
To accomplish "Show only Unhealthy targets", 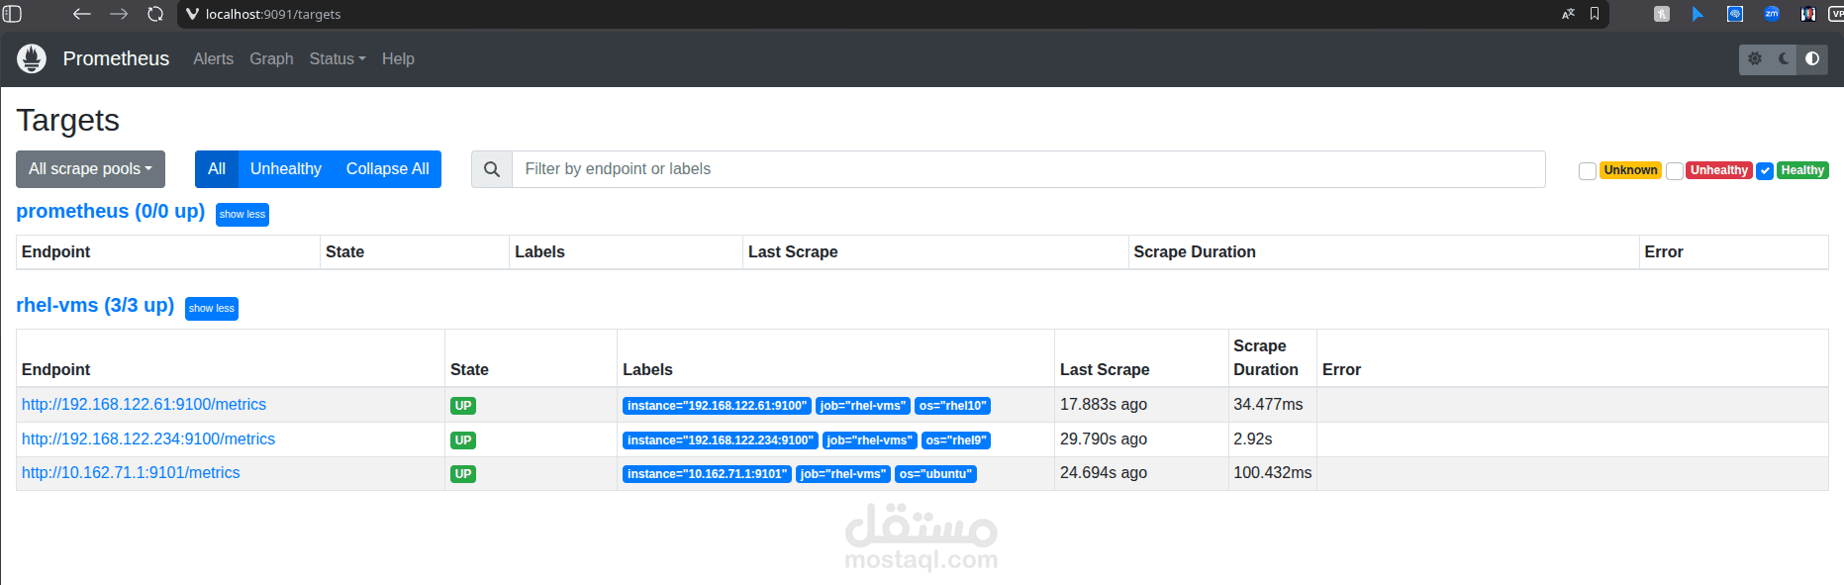I will pyautogui.click(x=286, y=169).
